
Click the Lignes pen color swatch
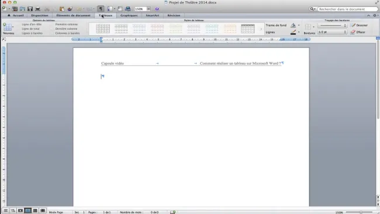click(293, 32)
